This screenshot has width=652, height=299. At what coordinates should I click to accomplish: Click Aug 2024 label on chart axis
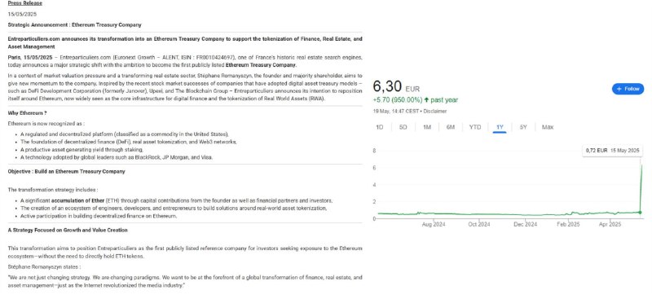[x=434, y=225]
